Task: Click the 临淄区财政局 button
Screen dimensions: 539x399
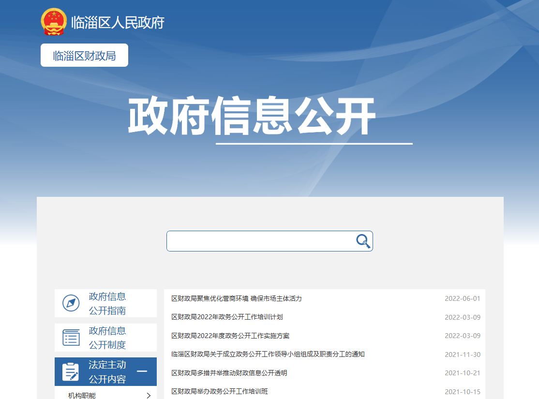Action: 84,56
